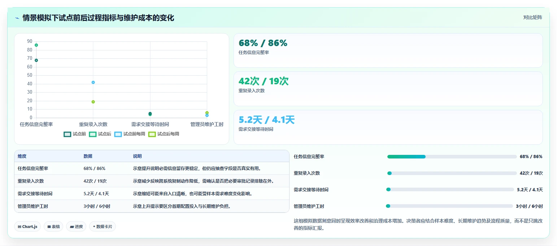Click the 需求交接等待时间 progress bar

(x=450, y=189)
